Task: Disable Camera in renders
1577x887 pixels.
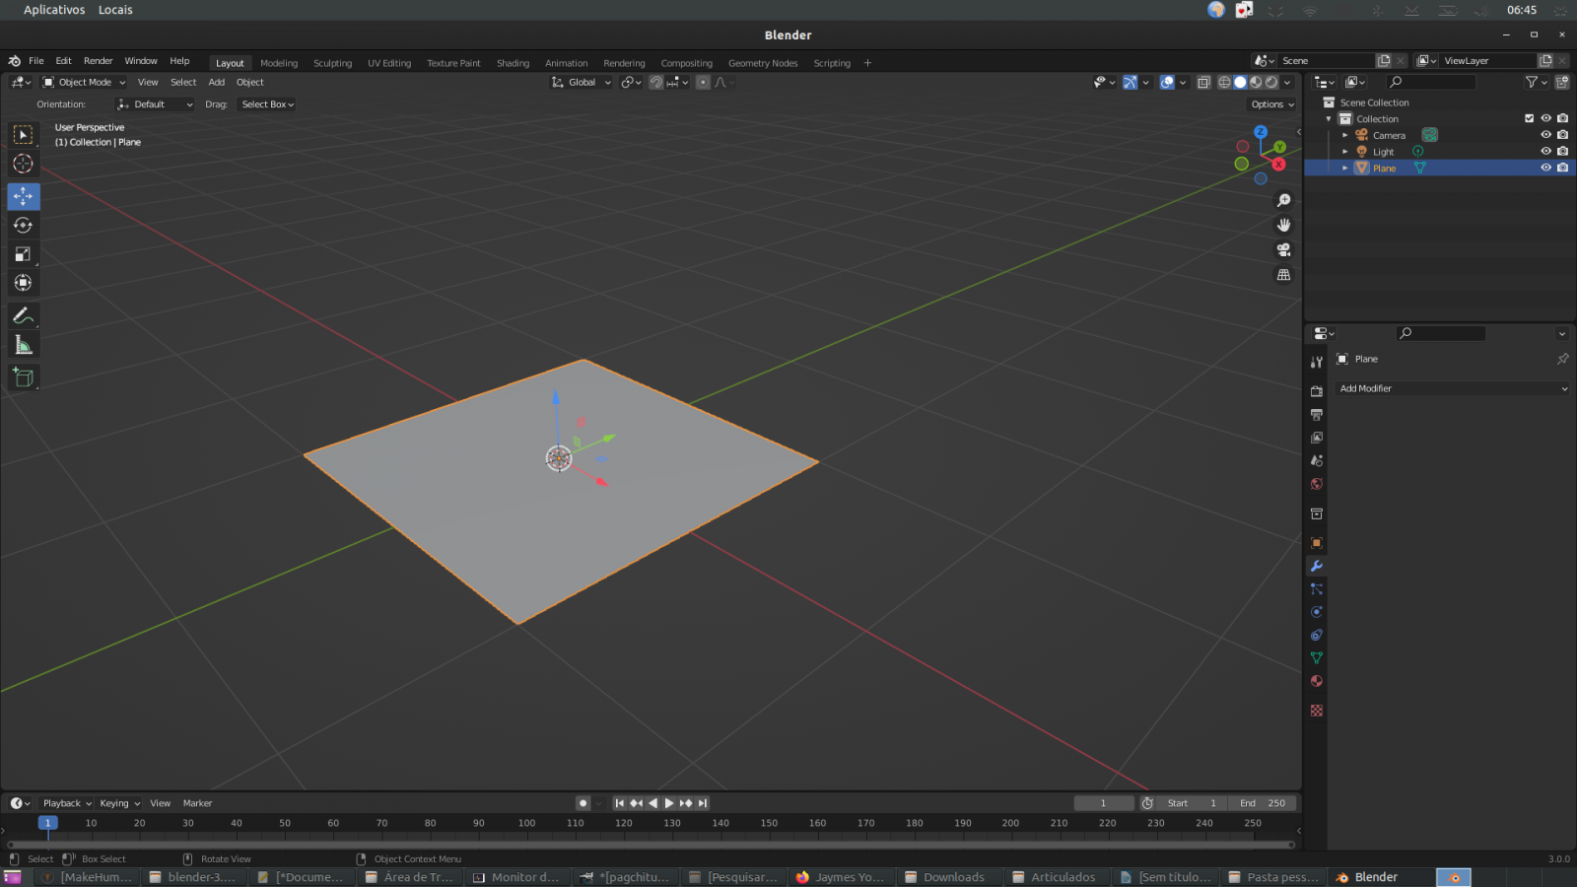Action: click(x=1562, y=135)
